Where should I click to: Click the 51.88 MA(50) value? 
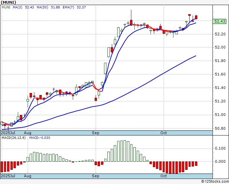[55, 7]
